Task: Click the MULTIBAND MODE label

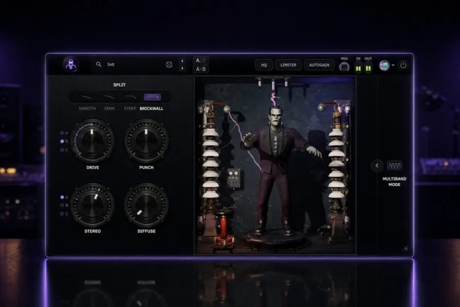Action: click(394, 182)
